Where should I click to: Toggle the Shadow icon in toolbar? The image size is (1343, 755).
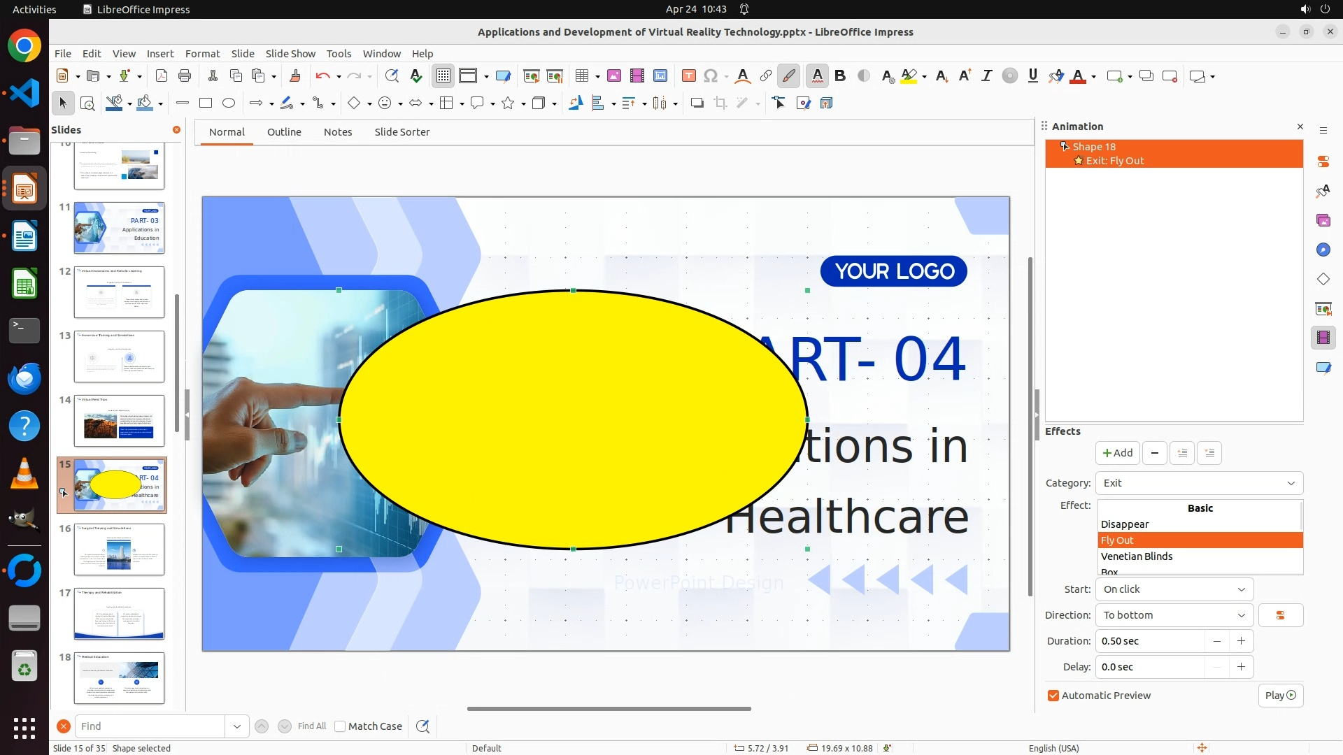click(697, 103)
